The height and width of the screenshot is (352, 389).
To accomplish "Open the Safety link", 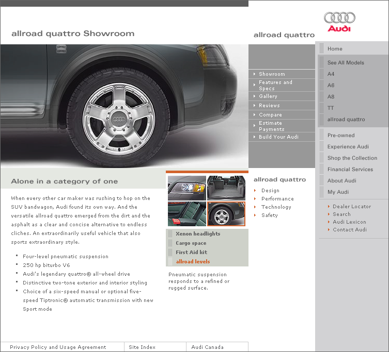I will click(270, 215).
